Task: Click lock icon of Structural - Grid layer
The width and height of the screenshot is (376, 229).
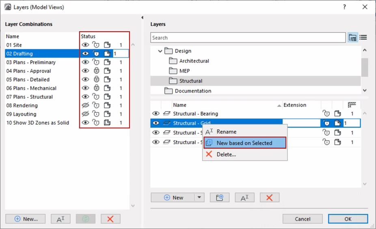Action: 326,123
